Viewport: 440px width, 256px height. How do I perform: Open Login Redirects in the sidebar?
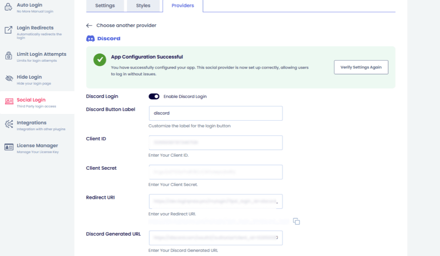tap(37, 32)
